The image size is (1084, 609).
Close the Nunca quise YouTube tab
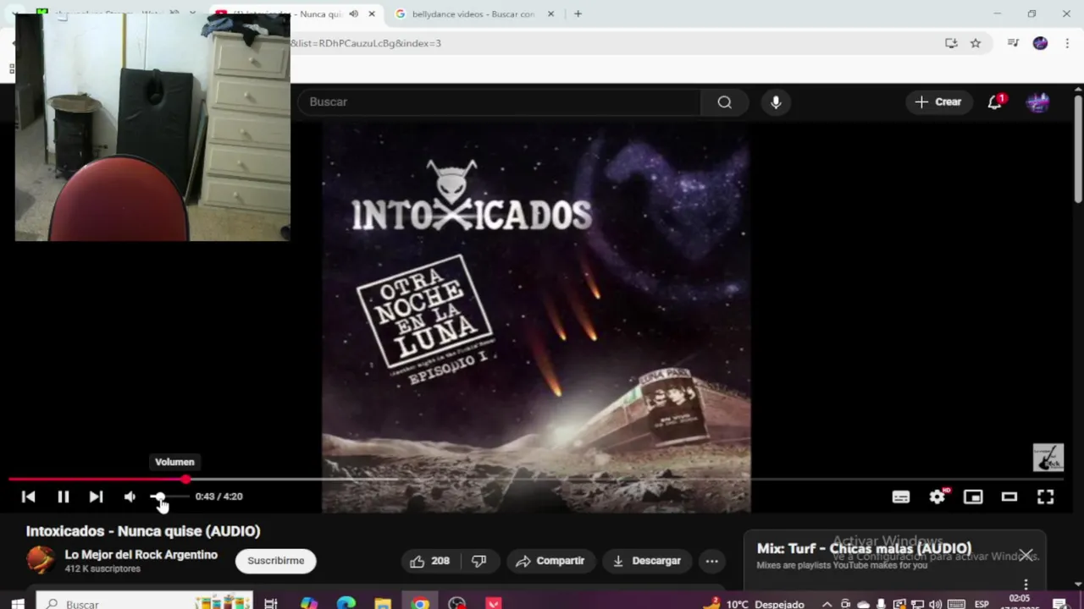[x=371, y=14]
